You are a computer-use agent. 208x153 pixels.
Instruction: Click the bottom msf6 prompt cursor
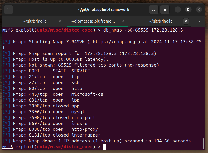(x=105, y=147)
